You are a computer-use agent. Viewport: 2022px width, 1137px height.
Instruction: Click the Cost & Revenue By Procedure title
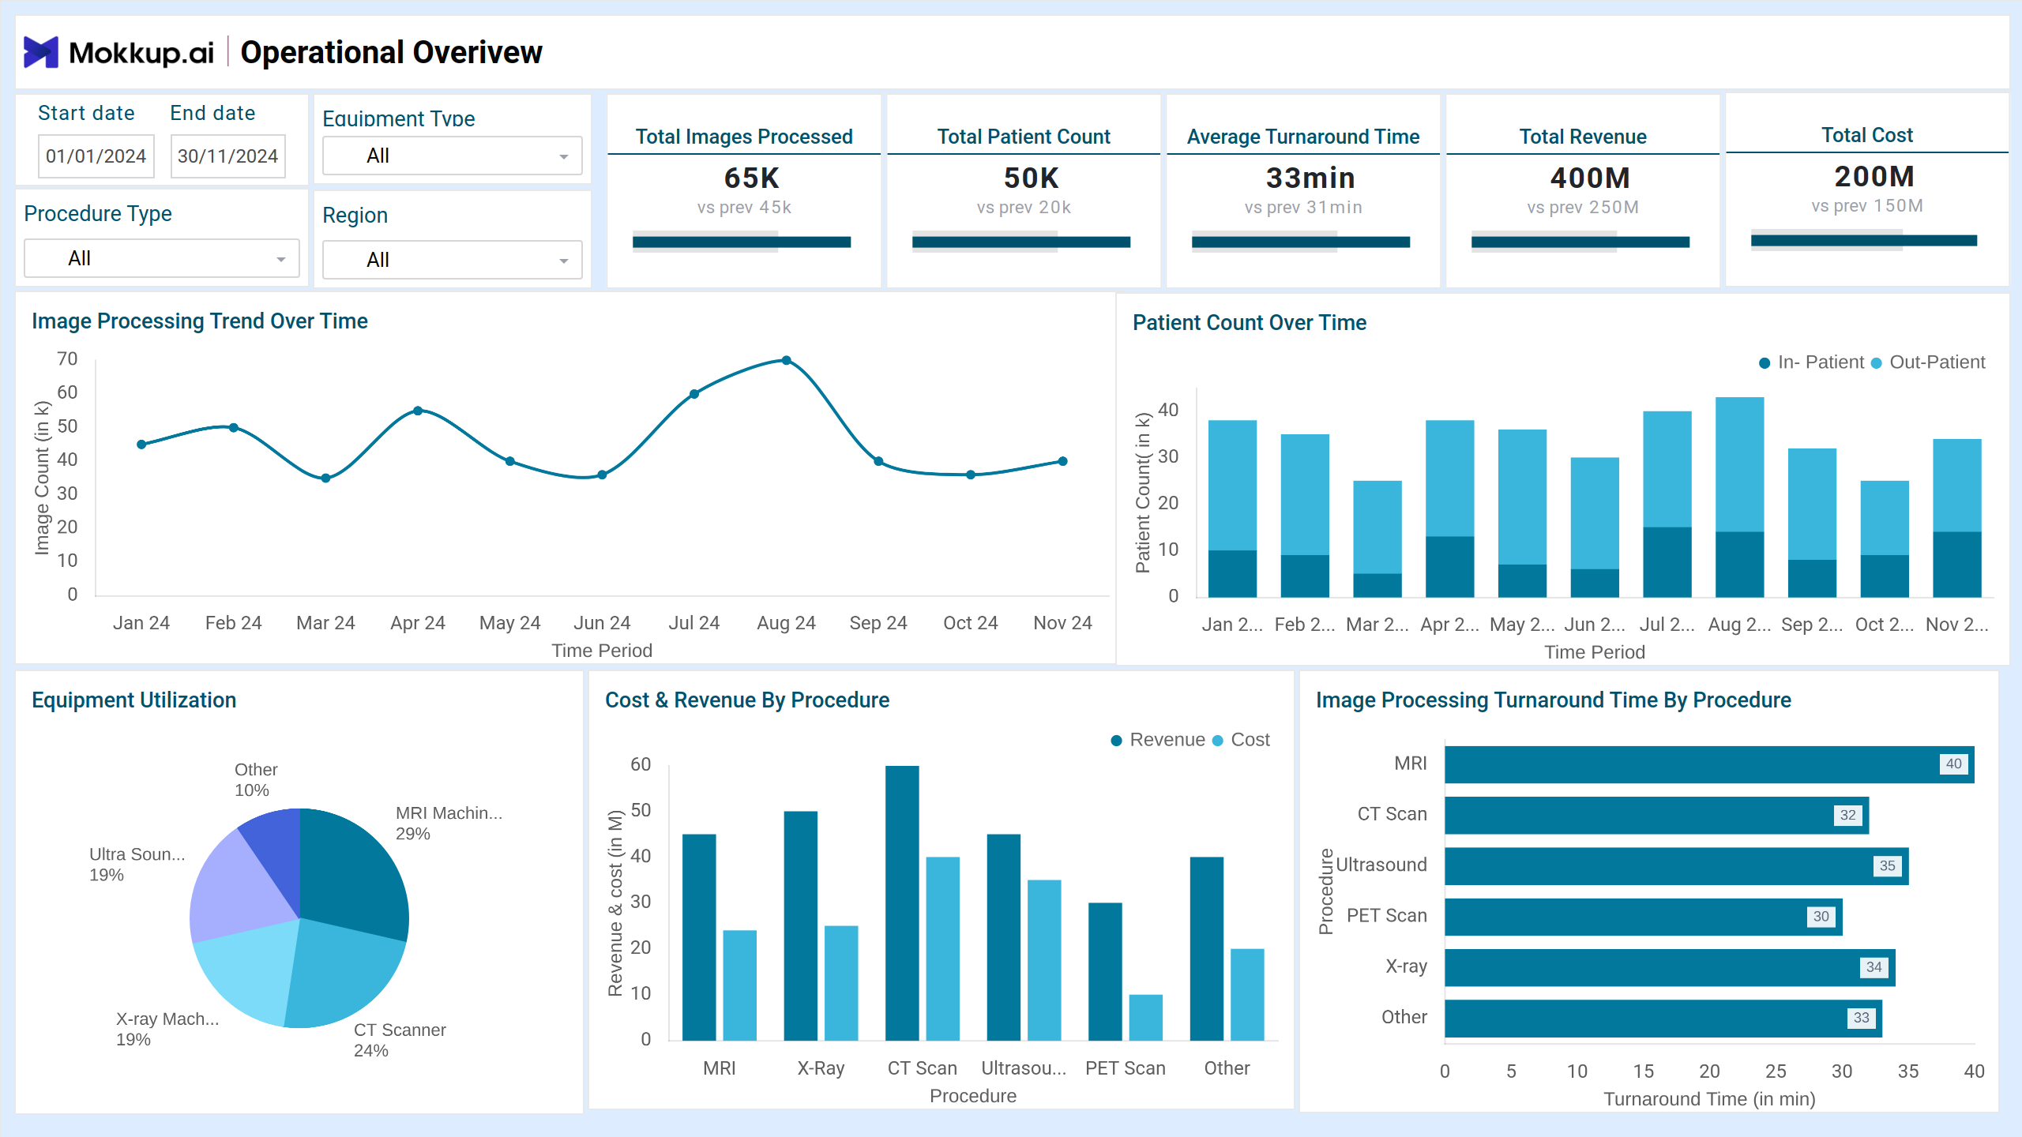(747, 700)
